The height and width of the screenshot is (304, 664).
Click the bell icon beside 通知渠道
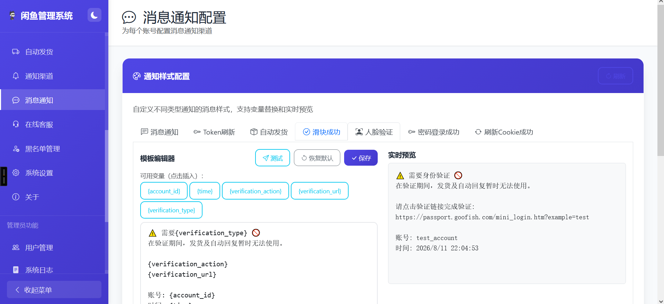pyautogui.click(x=16, y=76)
